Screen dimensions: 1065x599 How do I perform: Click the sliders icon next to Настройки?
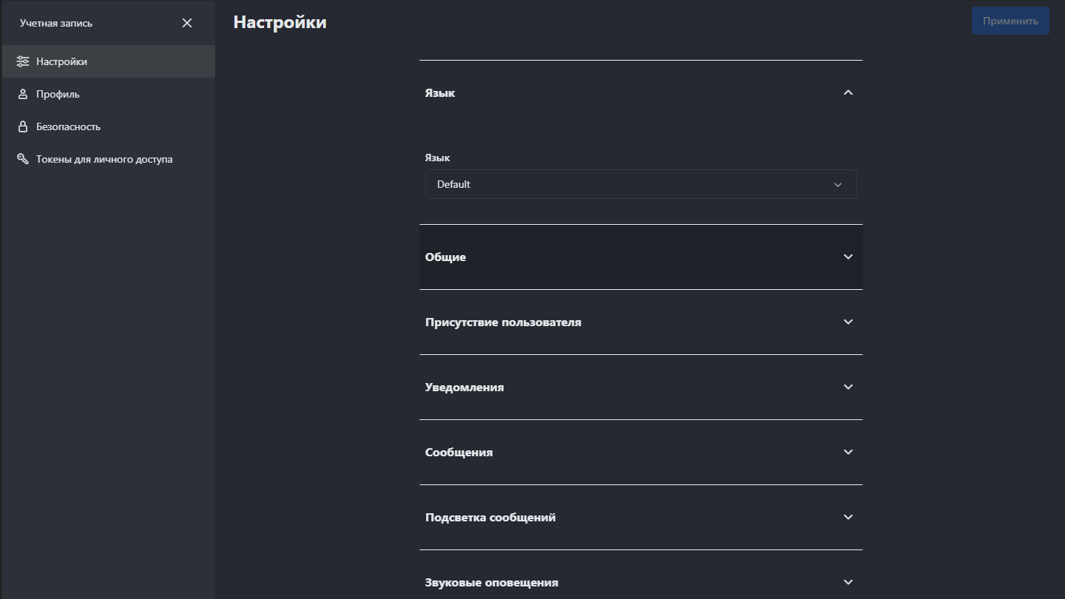click(23, 61)
